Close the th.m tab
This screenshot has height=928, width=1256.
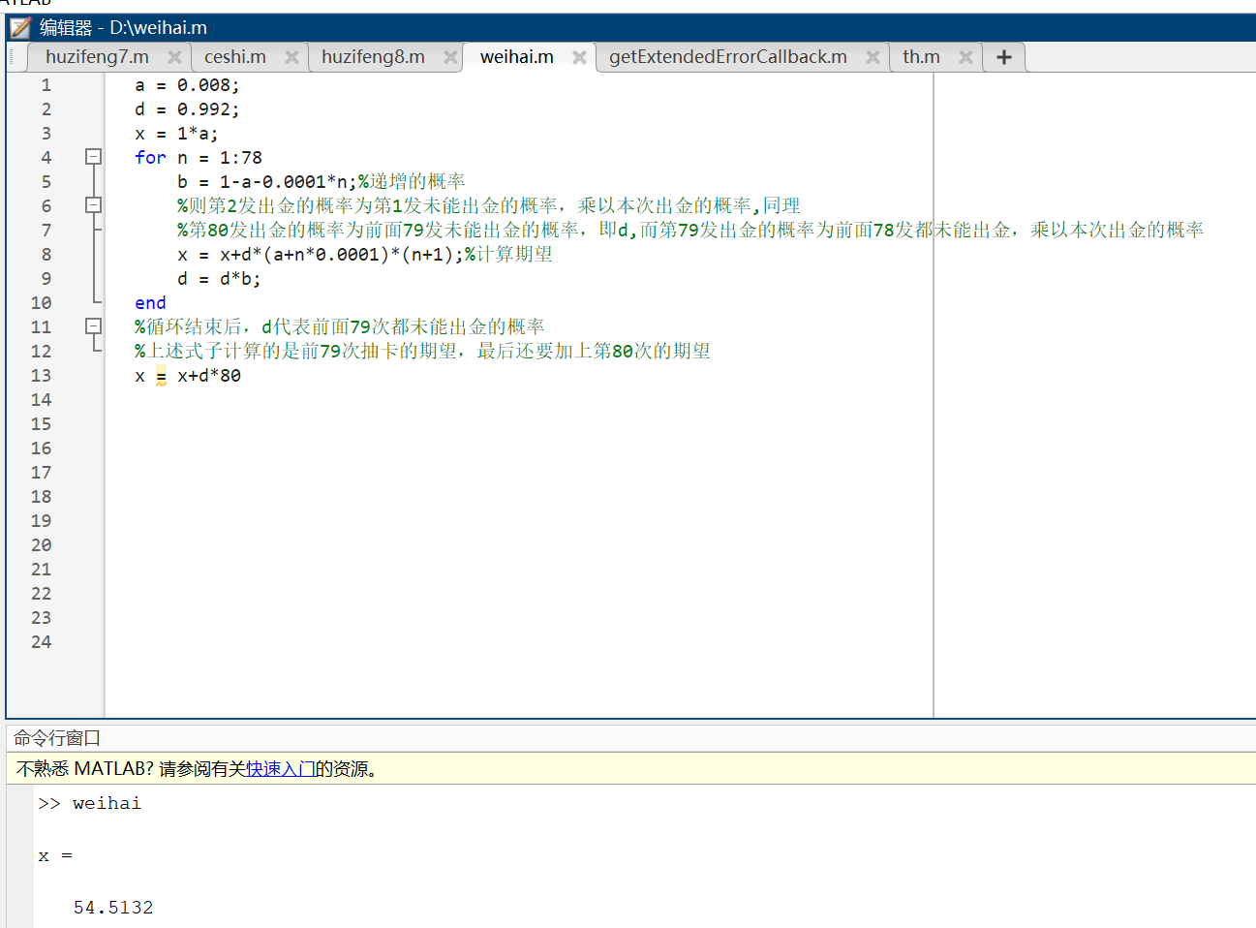[965, 57]
